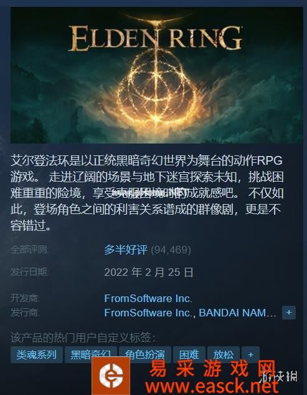Click the 全部评测 label
Image resolution: width=307 pixels, height=395 pixels.
pos(30,250)
